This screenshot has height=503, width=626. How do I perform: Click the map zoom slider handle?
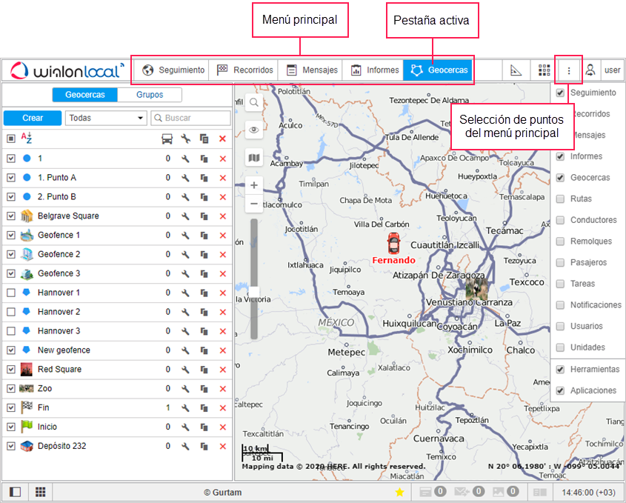253,291
